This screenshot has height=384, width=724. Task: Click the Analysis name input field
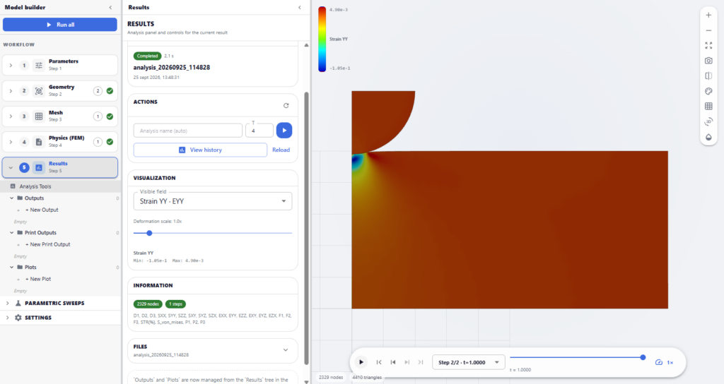[188, 131]
